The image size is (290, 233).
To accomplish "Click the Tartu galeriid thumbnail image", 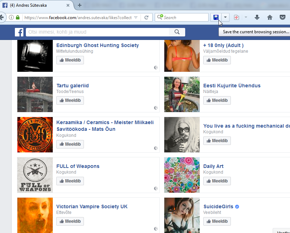I will pyautogui.click(x=35, y=94).
